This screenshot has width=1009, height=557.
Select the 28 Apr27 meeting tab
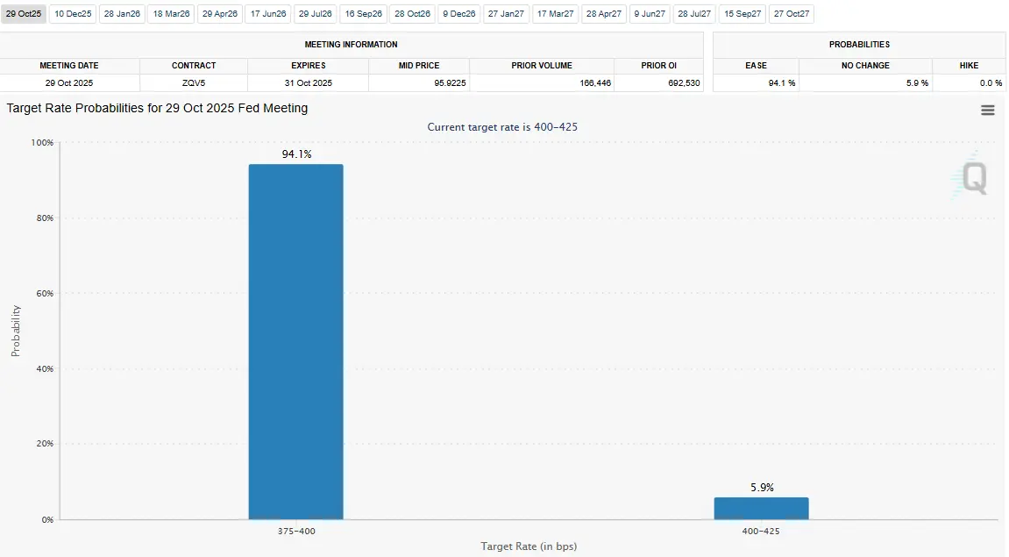pyautogui.click(x=604, y=13)
